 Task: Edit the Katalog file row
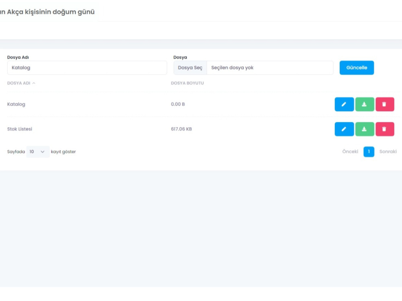coord(344,104)
